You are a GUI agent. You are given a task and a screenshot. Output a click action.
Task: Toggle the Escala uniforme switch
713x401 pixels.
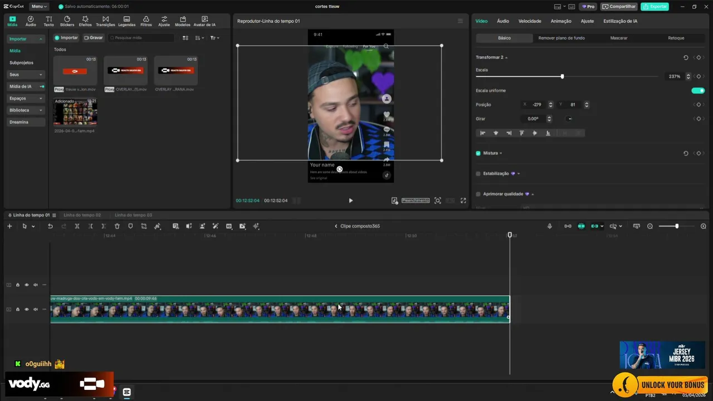point(698,90)
